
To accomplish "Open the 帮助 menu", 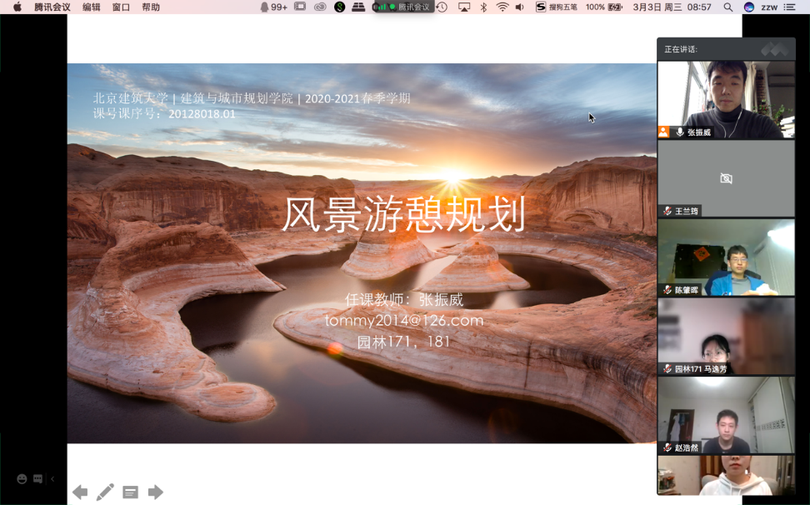I will (x=151, y=7).
